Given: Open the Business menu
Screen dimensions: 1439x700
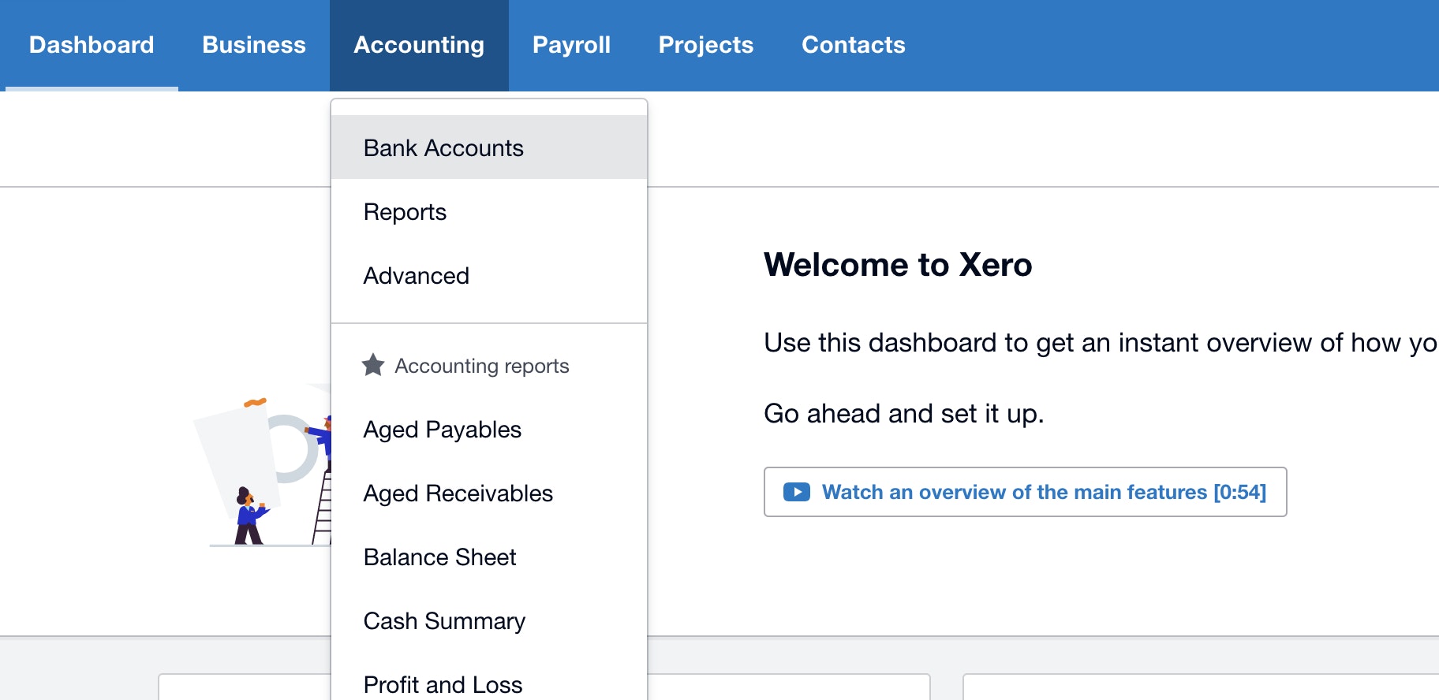Looking at the screenshot, I should point(254,45).
